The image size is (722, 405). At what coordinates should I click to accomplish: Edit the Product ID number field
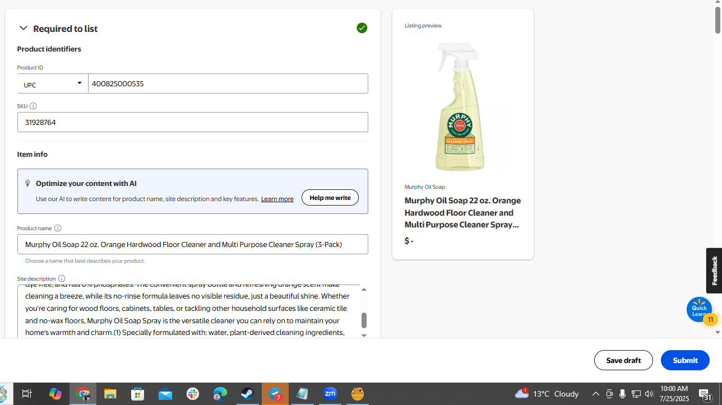tap(228, 84)
